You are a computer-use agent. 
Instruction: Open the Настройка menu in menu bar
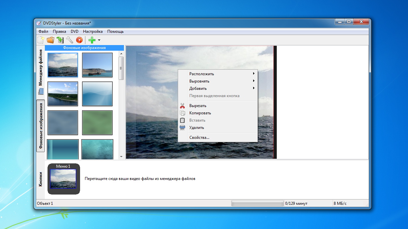[x=93, y=31]
